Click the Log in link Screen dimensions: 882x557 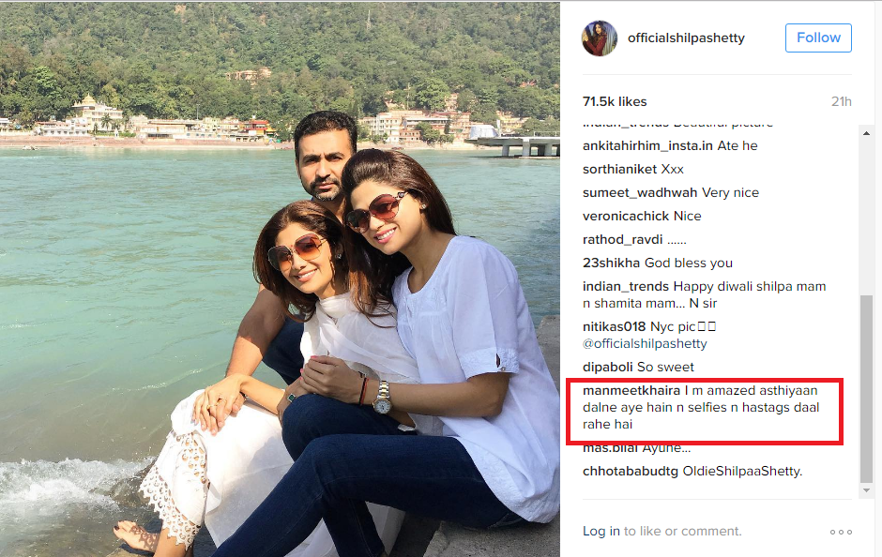click(601, 531)
